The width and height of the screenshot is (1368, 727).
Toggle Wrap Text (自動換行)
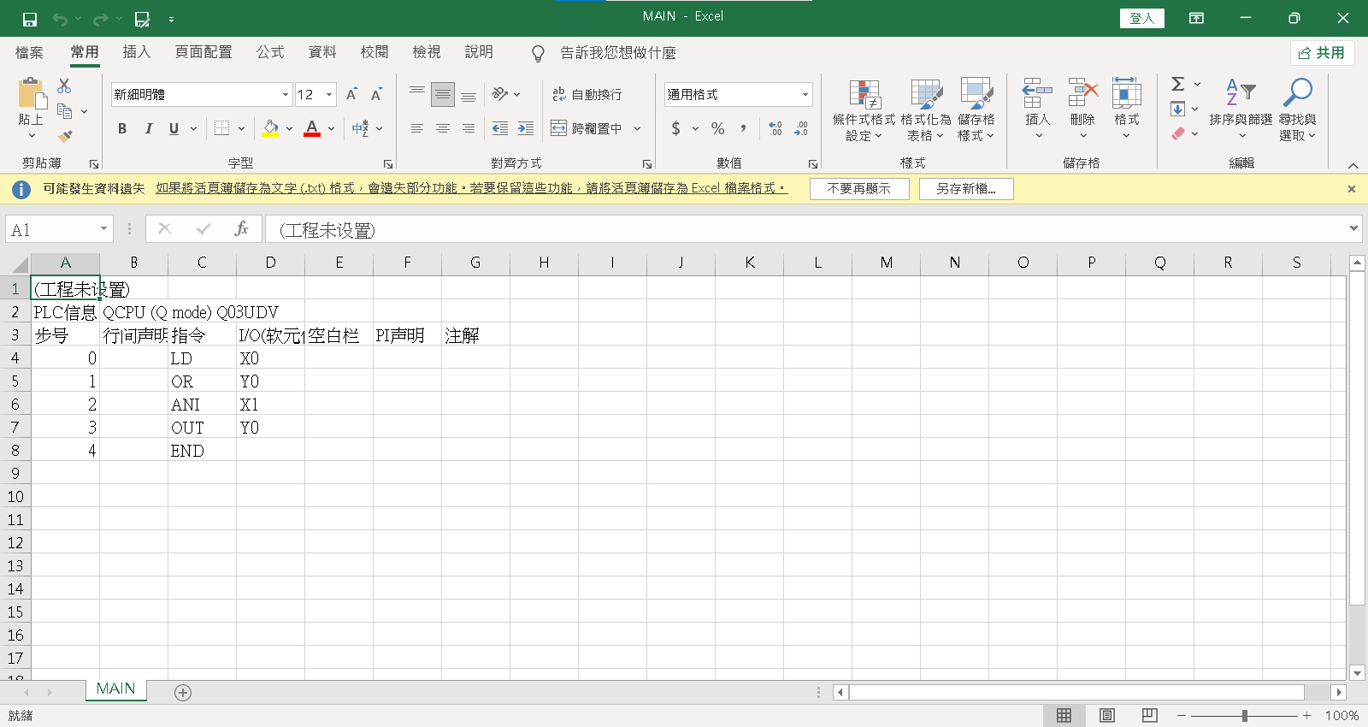587,94
